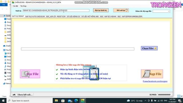This screenshot has width=183, height=103.
Task: Open the File tab in the Explorer window
Action: click(x=4, y=5)
